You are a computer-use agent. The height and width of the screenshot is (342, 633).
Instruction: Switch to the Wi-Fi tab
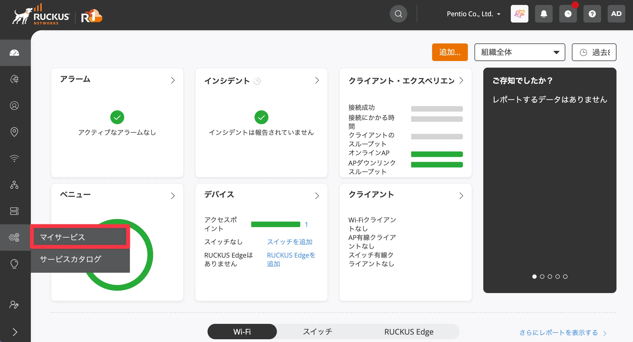point(242,332)
